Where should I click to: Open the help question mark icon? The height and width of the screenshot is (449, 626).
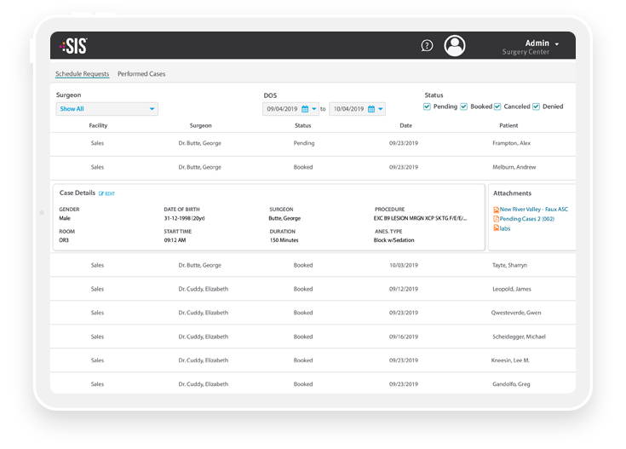428,45
